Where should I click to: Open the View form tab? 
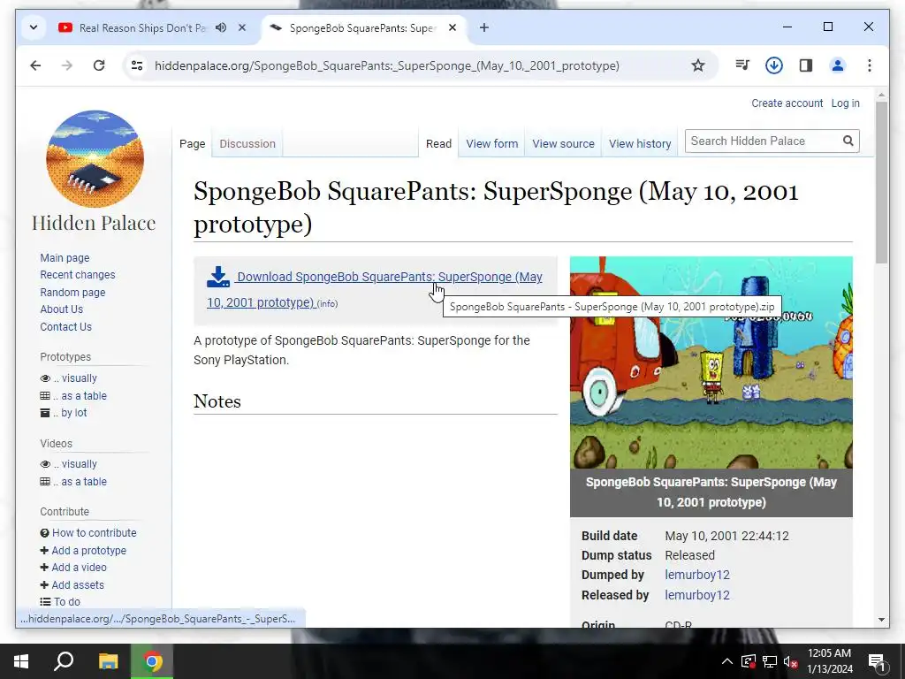pos(491,144)
